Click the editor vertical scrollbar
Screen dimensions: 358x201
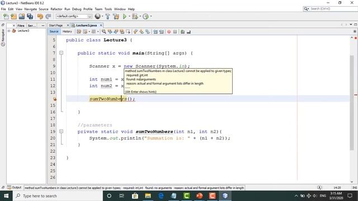click(352, 103)
